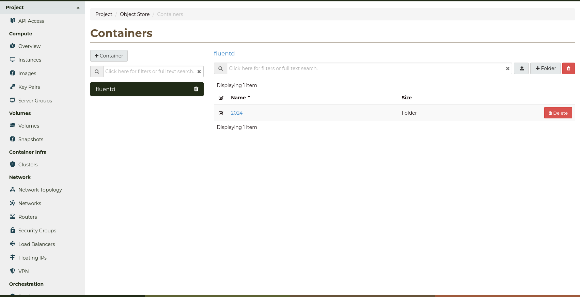Image resolution: width=580 pixels, height=297 pixels.
Task: Click the upload file icon button
Action: coord(521,68)
